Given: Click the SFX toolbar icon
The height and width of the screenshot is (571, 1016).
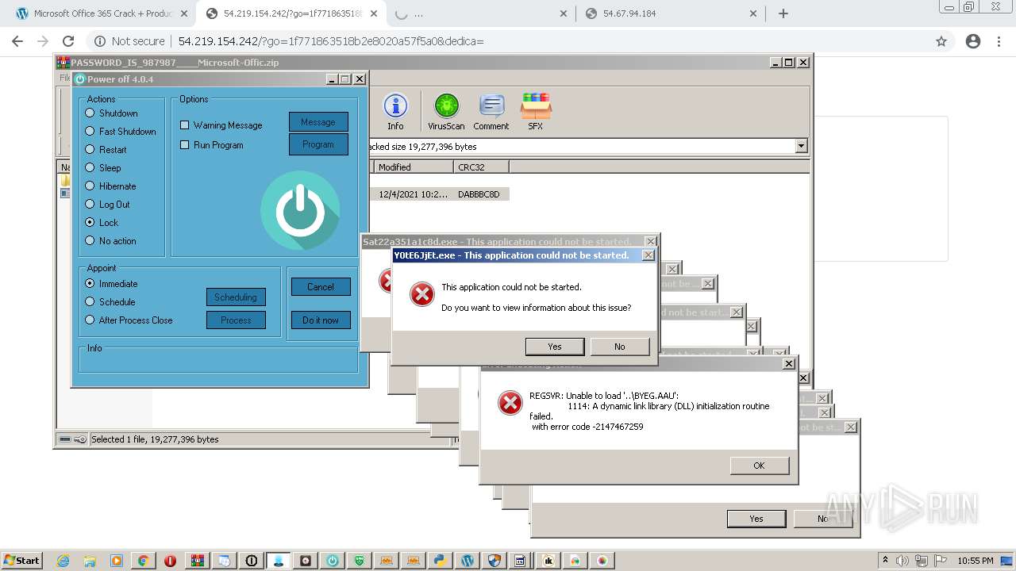Looking at the screenshot, I should click(x=536, y=112).
